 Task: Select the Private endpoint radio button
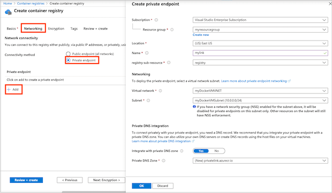click(68, 60)
